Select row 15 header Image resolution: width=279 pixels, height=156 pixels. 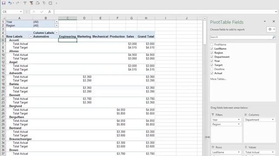tap(3, 73)
